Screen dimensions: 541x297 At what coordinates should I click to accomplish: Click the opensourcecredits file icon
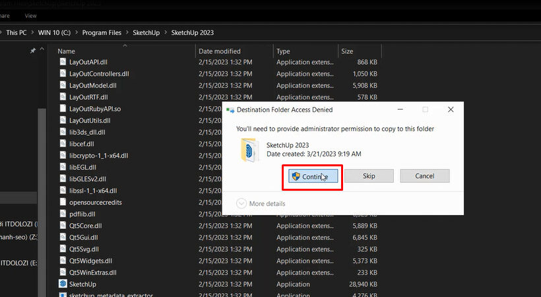point(63,203)
